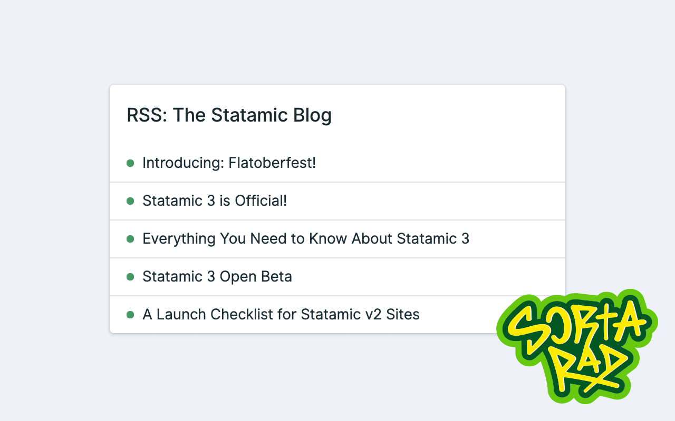Click empty space right of 'Statamic 3 Open Beta' row
Viewport: 675px width, 421px height.
pos(427,277)
